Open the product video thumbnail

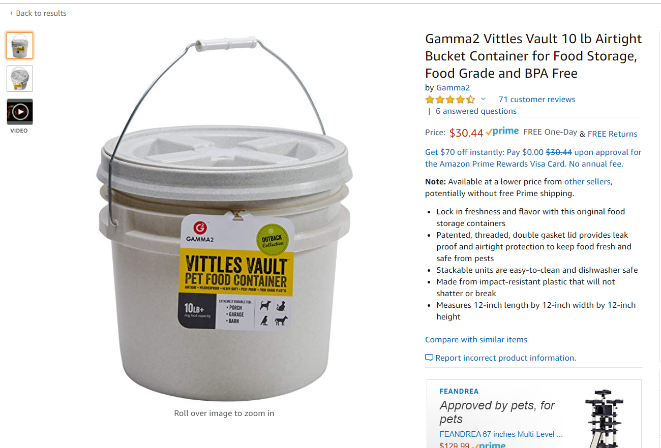20,112
